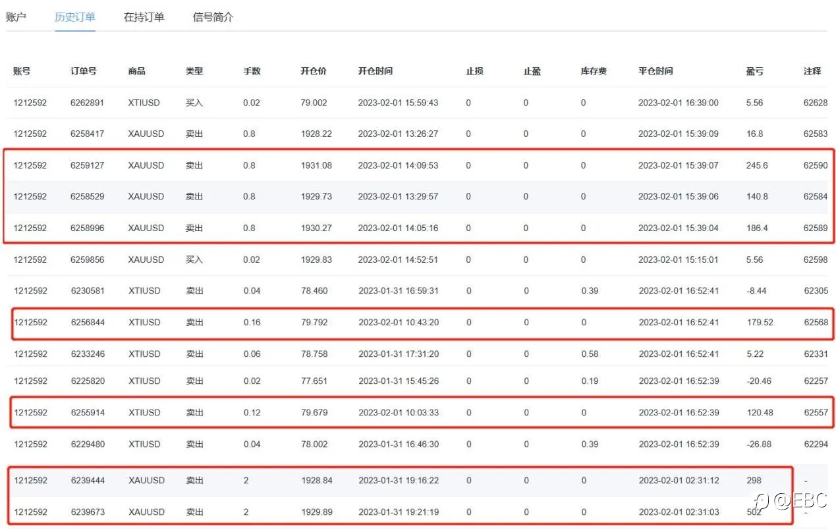Click the 盈亏 column header
The height and width of the screenshot is (530, 836).
click(x=755, y=71)
